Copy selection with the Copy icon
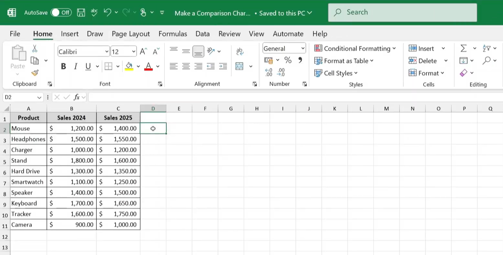 point(35,60)
